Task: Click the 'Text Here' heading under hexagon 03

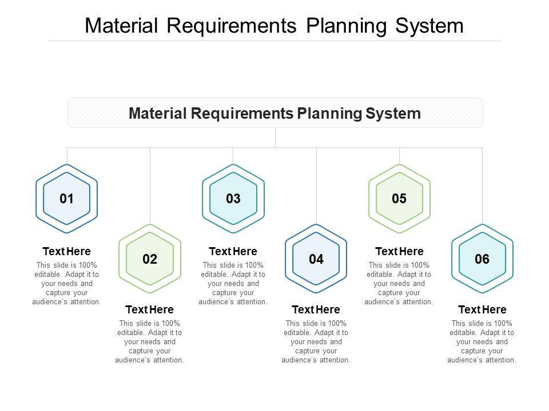Action: pos(233,251)
